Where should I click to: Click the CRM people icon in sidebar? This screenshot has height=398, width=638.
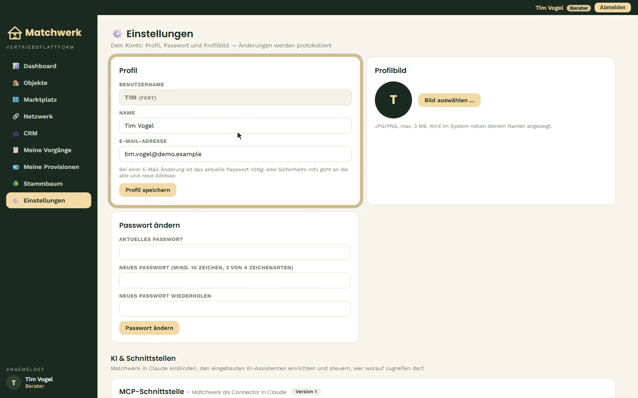(16, 133)
